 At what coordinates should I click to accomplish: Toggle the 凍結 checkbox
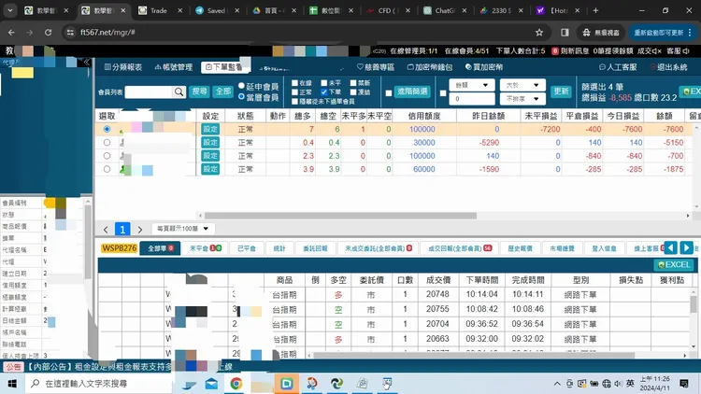(x=353, y=92)
